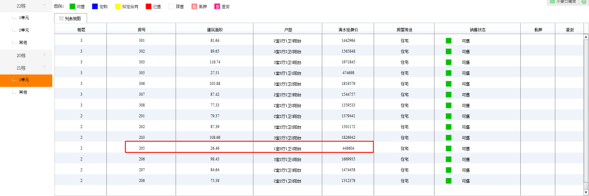The image size is (589, 196).
Task: Click green status square for room 203
Action: (x=448, y=138)
